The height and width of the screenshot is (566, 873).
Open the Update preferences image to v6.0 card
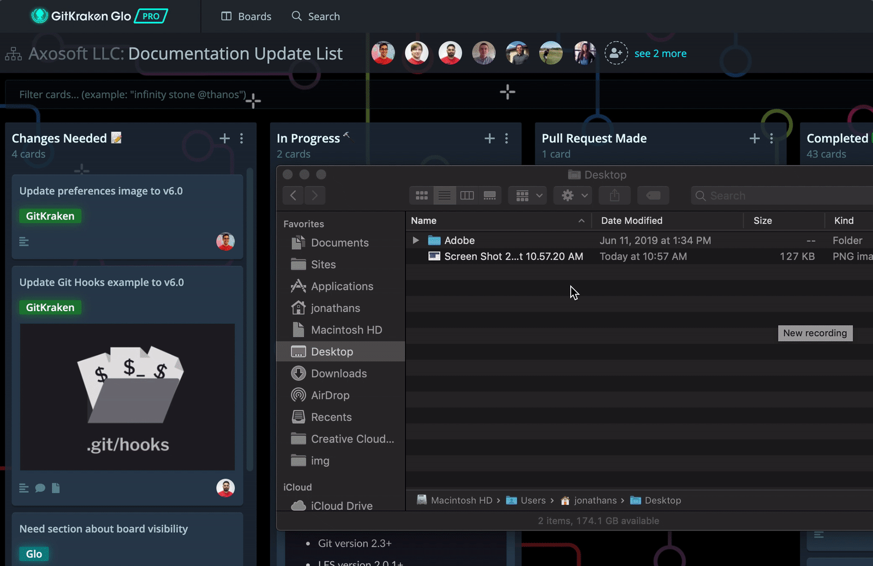click(x=127, y=217)
